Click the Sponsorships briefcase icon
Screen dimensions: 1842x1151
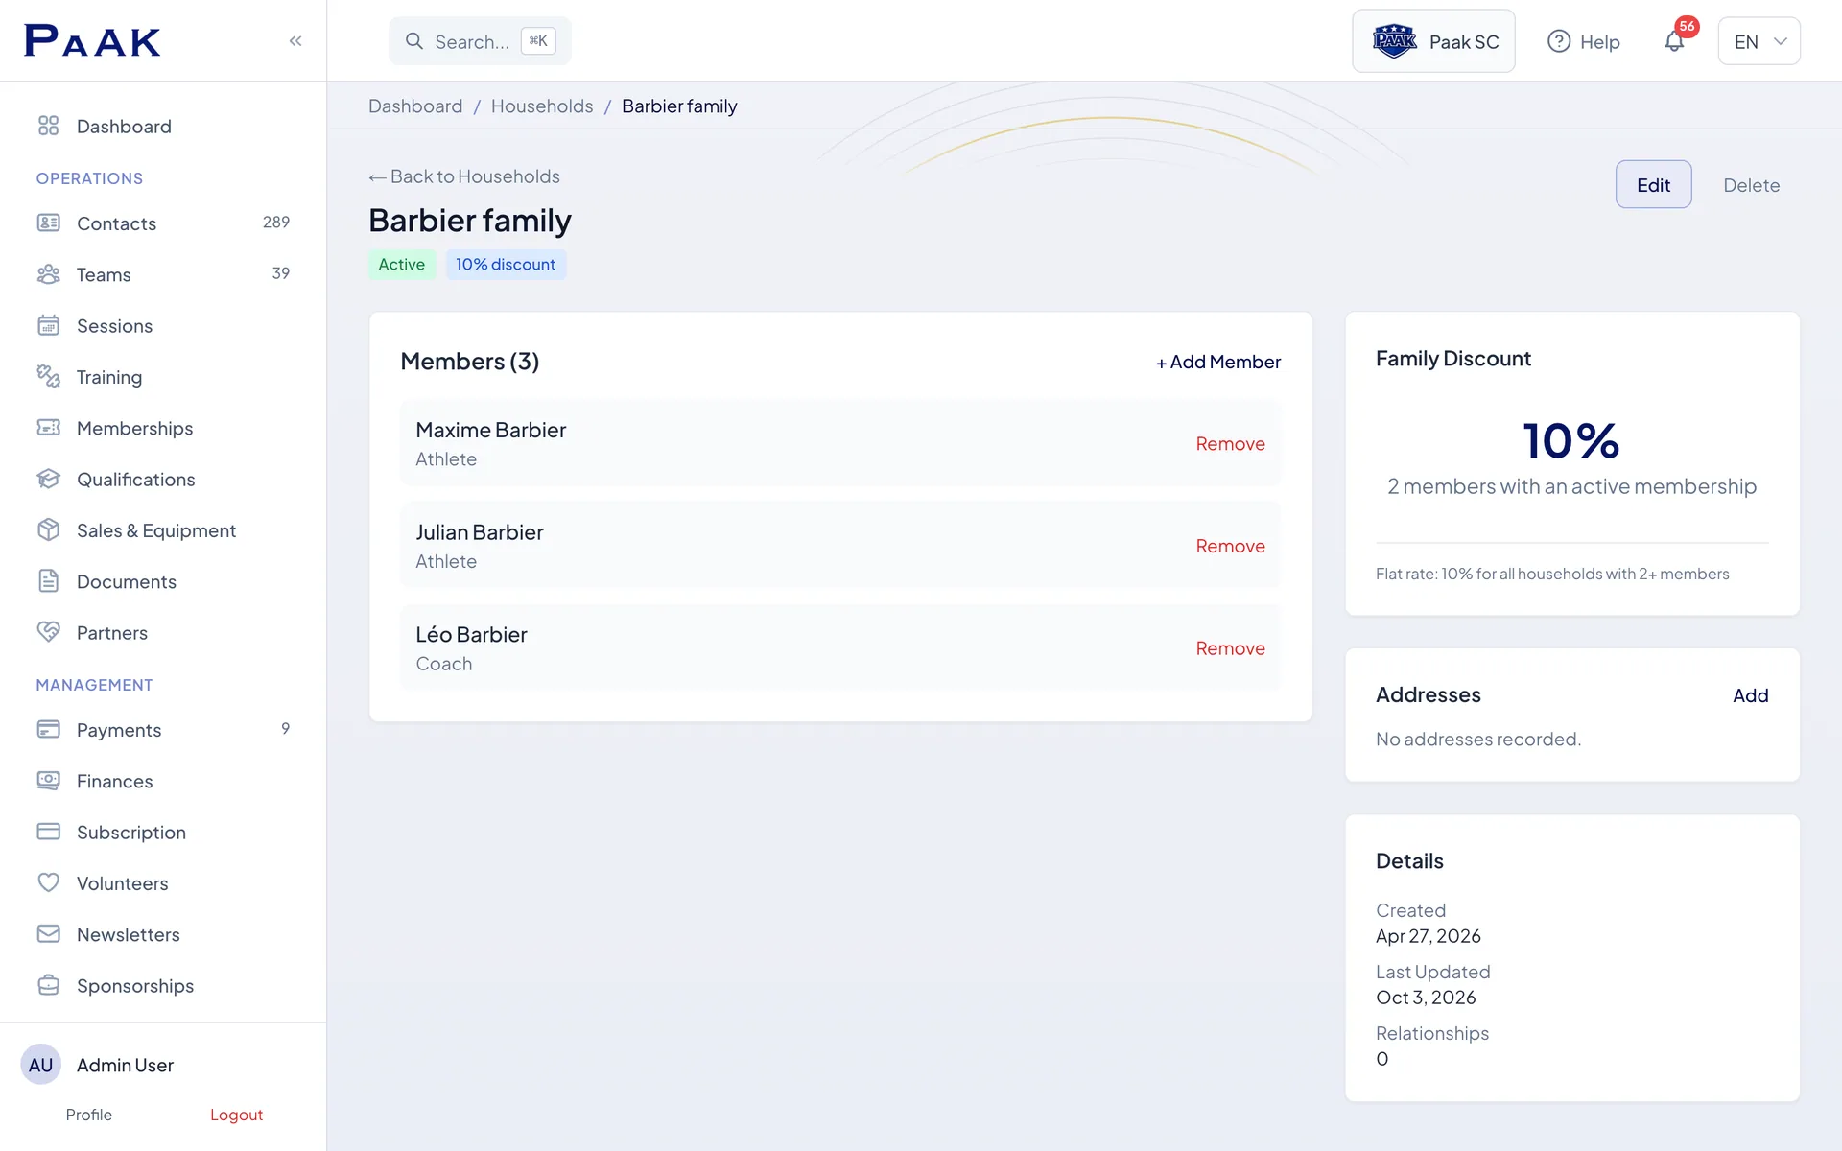pyautogui.click(x=48, y=985)
